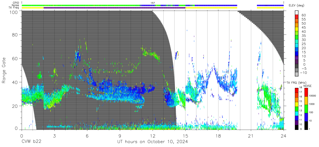Click the 9 hour tick on the UT axis
Image resolution: width=319 pixels, height=147 pixels.
[x=120, y=136]
